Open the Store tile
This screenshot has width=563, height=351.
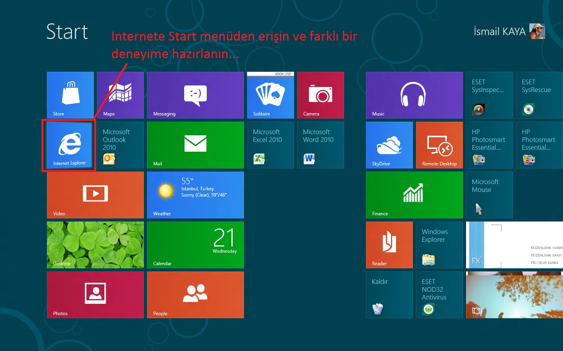(70, 95)
